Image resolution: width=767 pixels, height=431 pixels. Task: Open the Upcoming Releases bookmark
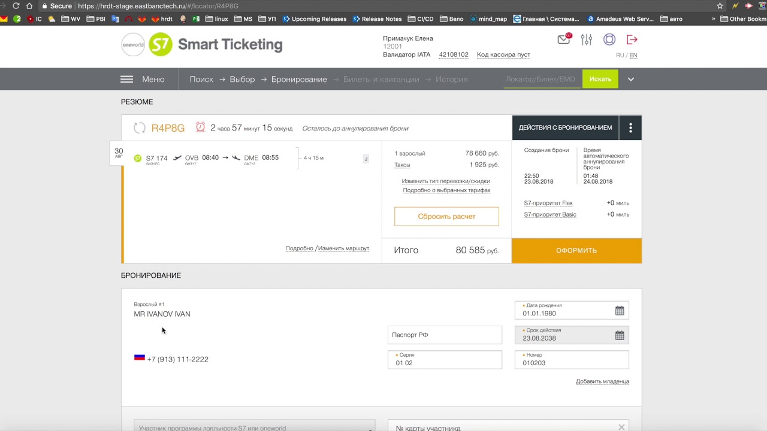pyautogui.click(x=314, y=19)
